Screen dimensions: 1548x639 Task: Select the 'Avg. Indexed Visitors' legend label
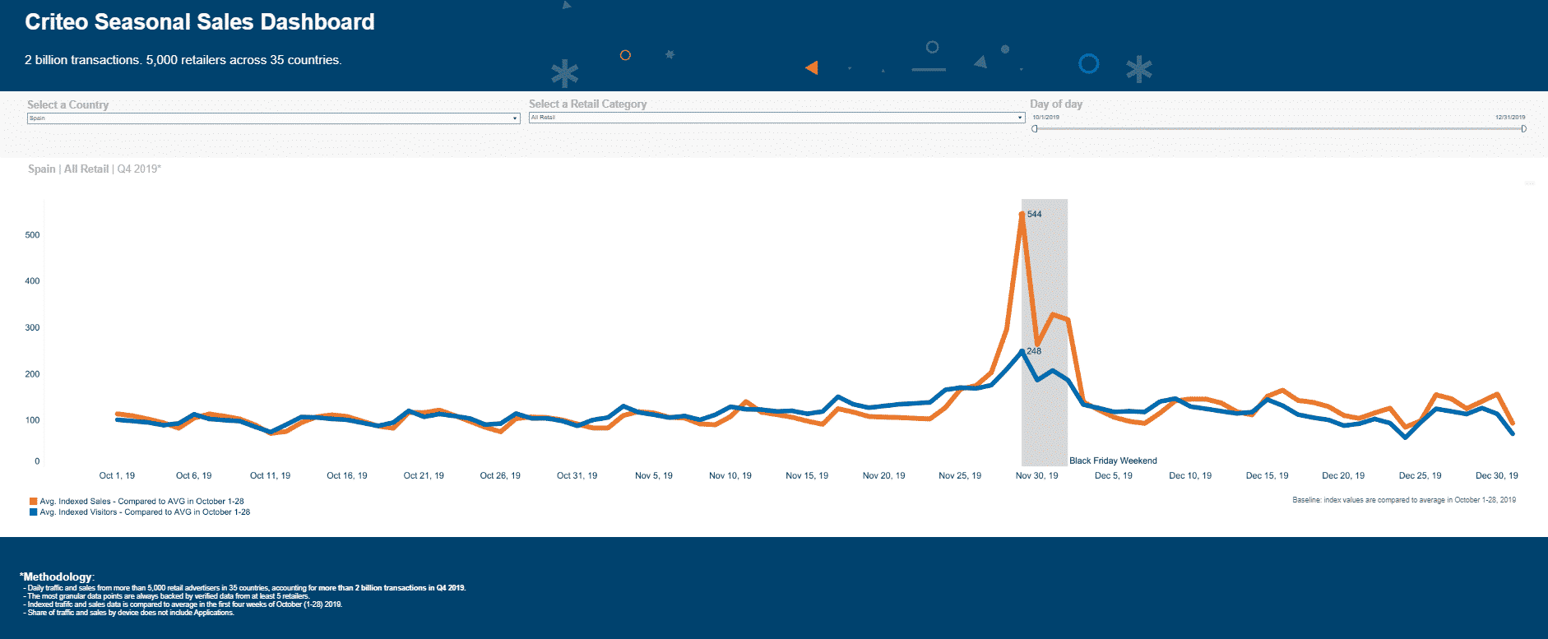click(x=145, y=512)
